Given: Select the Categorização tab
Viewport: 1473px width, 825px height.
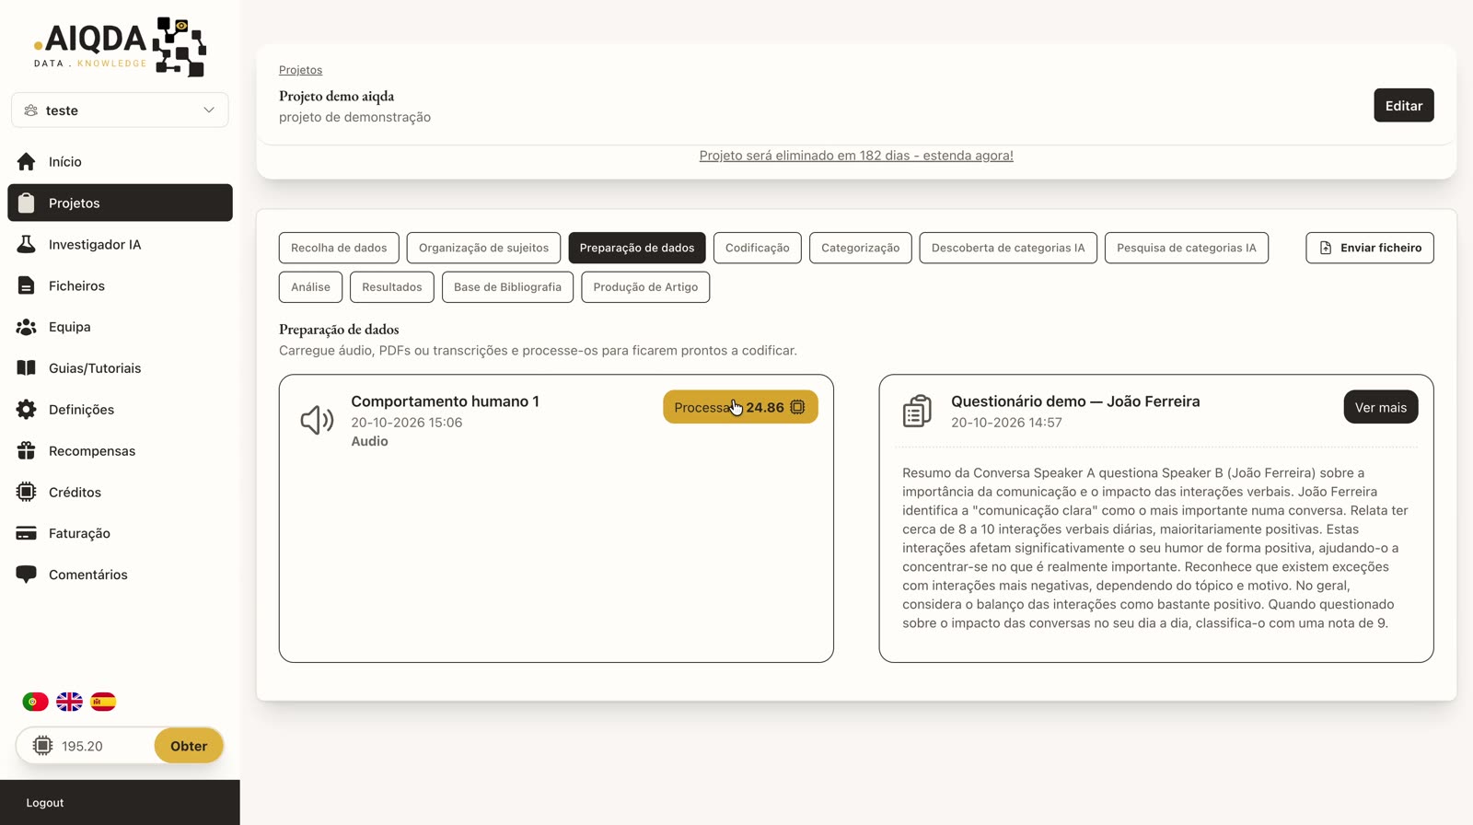Looking at the screenshot, I should click(x=860, y=248).
